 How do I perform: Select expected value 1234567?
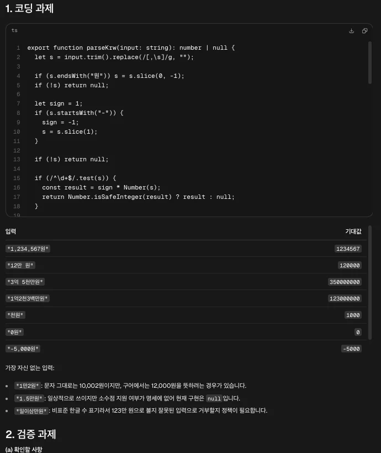coord(348,249)
